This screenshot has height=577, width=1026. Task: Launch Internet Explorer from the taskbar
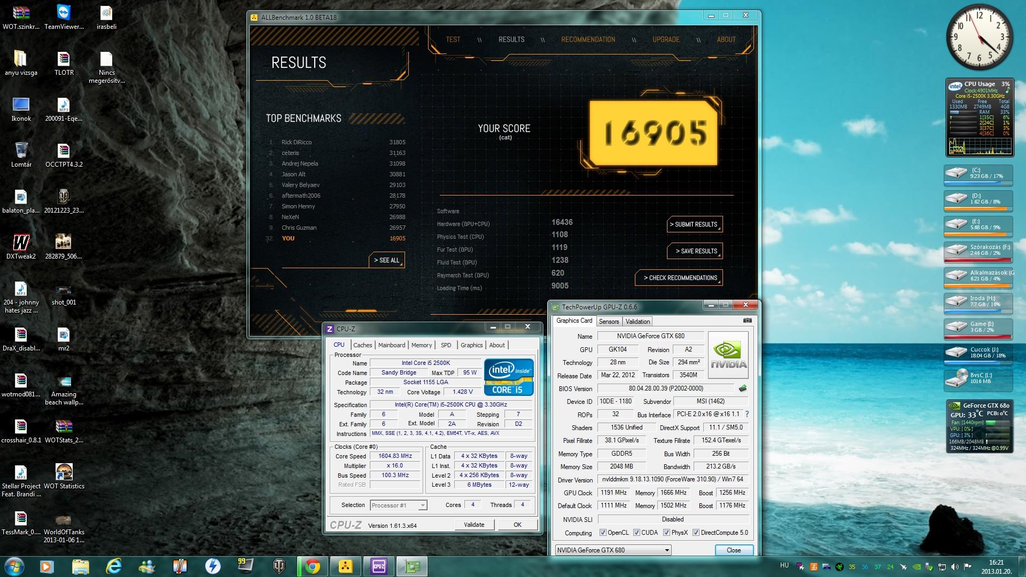(x=113, y=566)
